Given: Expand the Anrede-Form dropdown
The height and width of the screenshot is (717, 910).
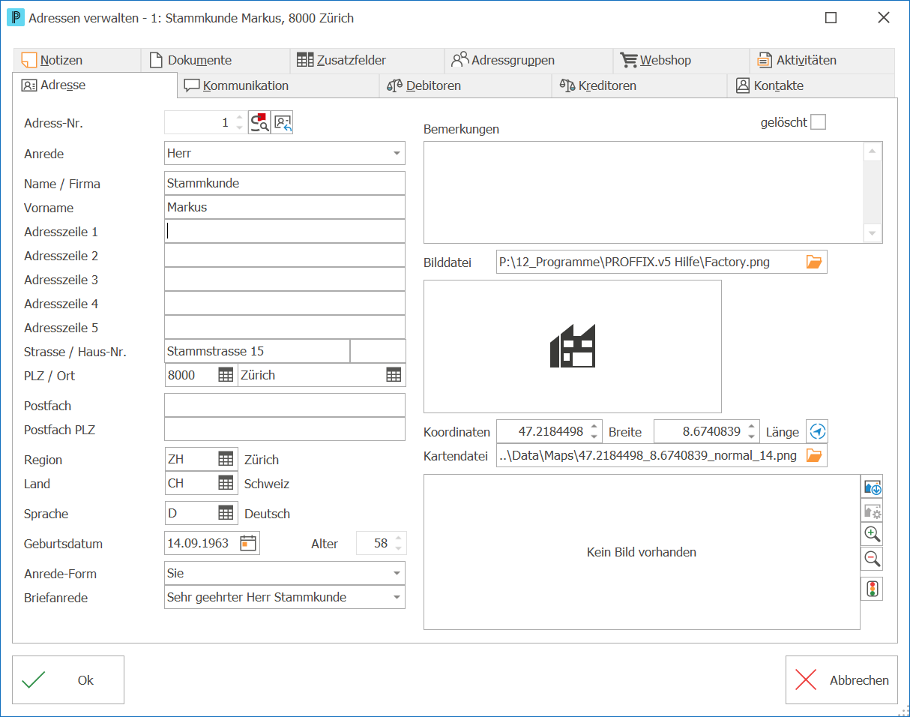Looking at the screenshot, I should click(397, 573).
